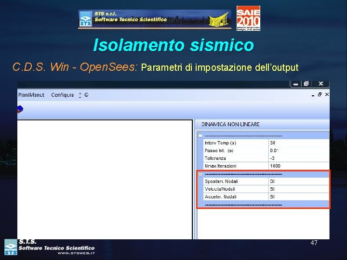Edit the Interv Temp (s) value 30
This screenshot has width=347, height=260.
tap(299, 143)
